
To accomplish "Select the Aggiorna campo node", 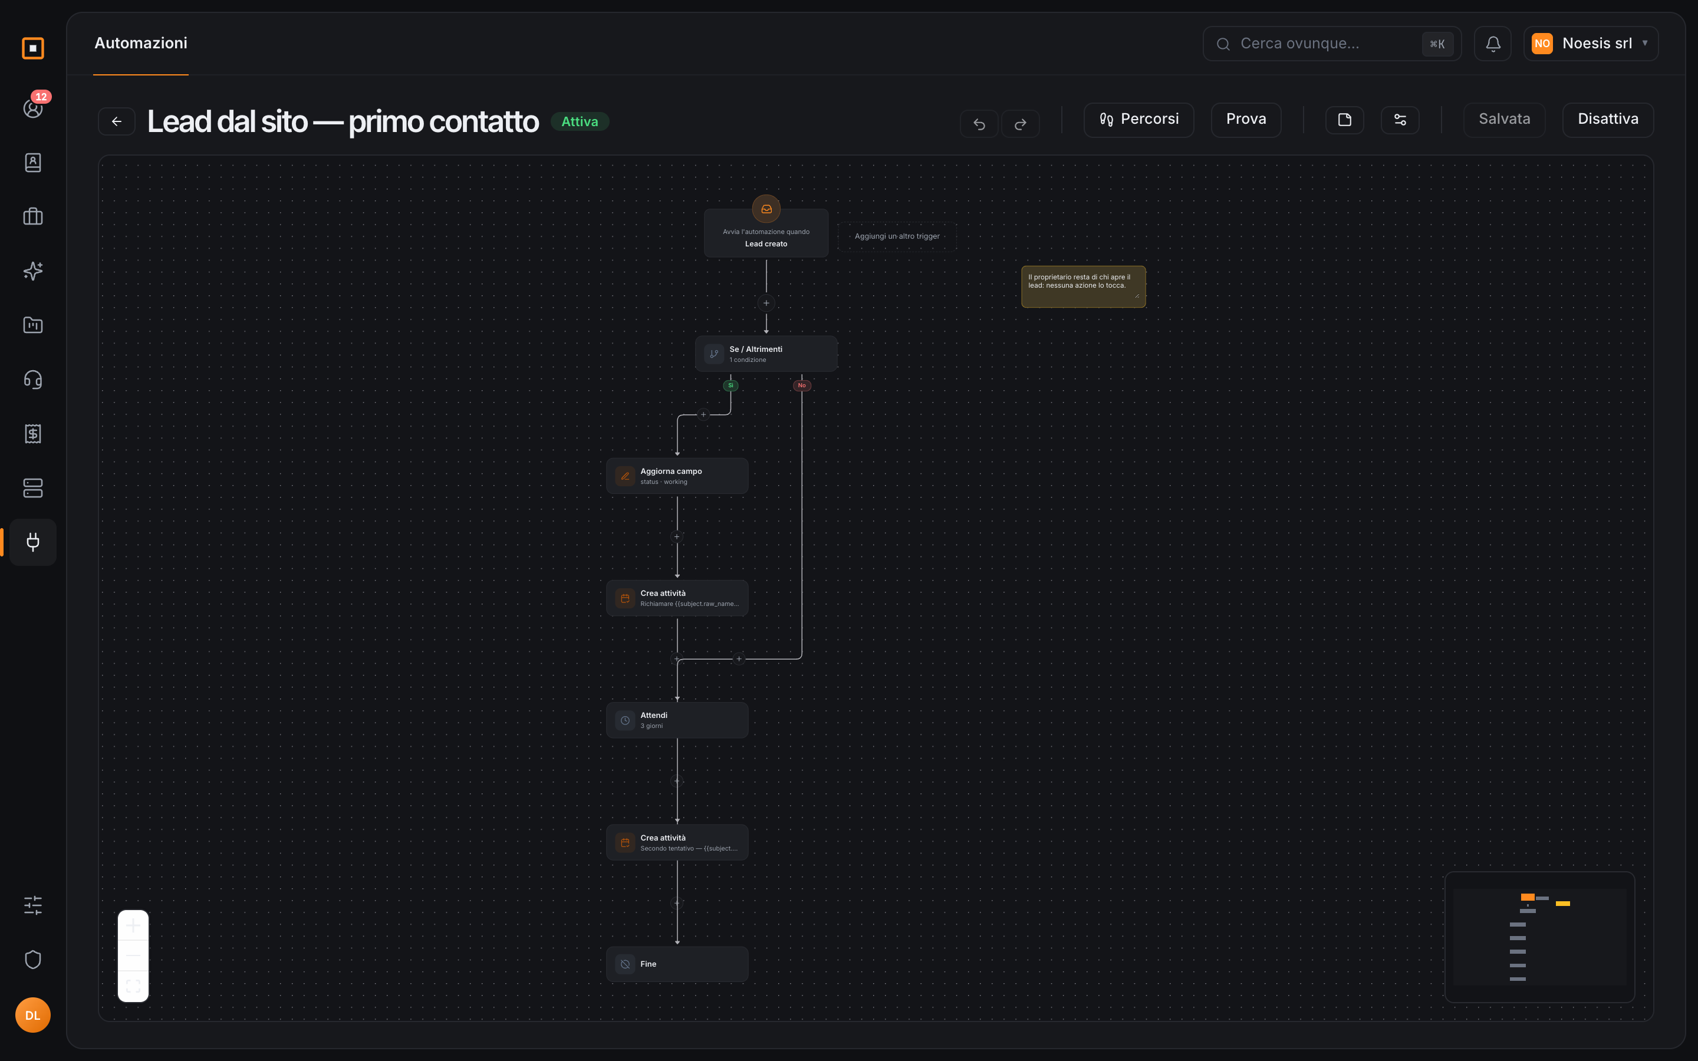I will pos(677,476).
